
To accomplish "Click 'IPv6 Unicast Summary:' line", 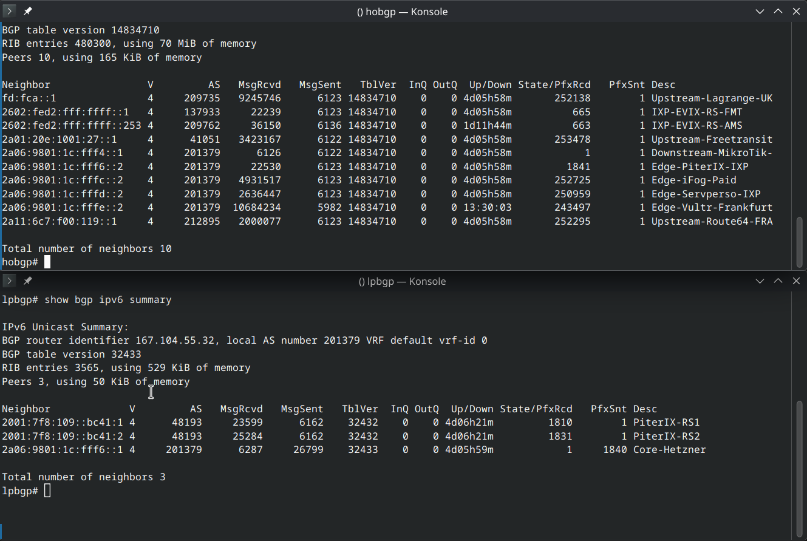I will pos(66,327).
